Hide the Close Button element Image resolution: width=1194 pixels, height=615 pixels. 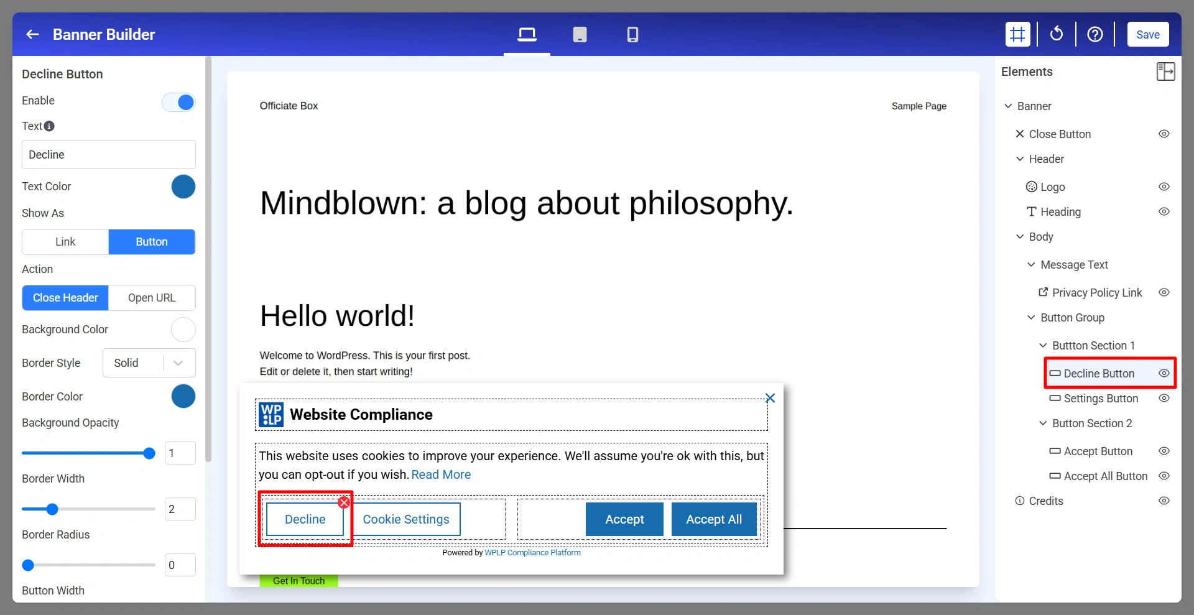[x=1164, y=134]
